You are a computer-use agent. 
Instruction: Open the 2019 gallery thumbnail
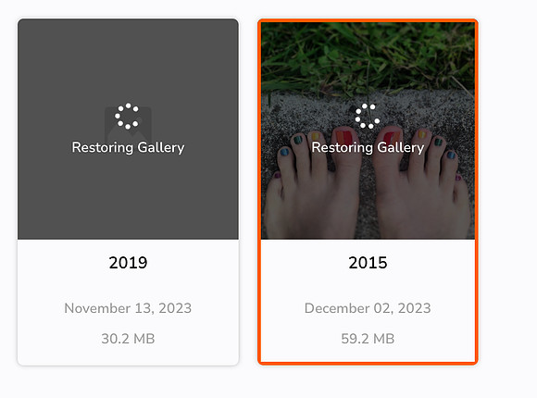point(128,130)
